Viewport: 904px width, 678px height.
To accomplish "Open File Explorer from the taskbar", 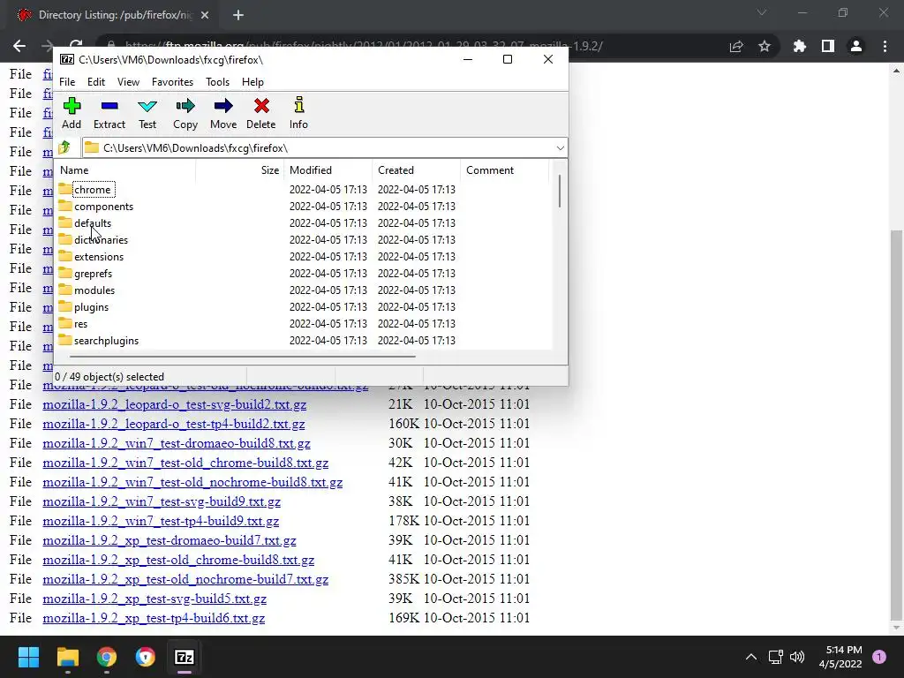I will (67, 657).
